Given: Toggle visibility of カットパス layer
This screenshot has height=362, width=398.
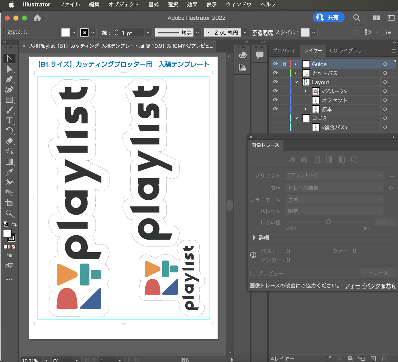Looking at the screenshot, I should point(275,73).
